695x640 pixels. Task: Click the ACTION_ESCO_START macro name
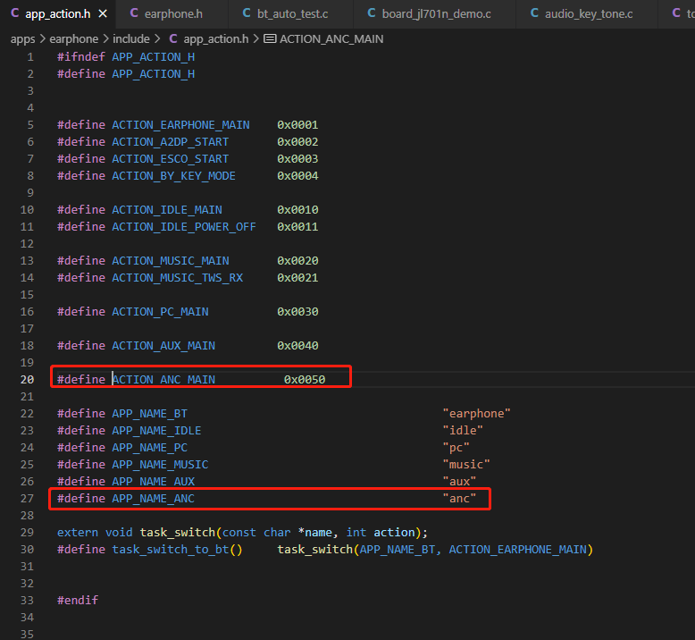click(171, 159)
